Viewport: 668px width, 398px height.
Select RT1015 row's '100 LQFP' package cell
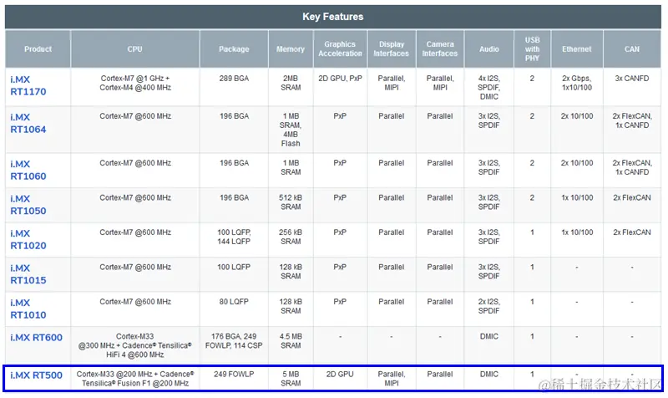click(x=234, y=274)
